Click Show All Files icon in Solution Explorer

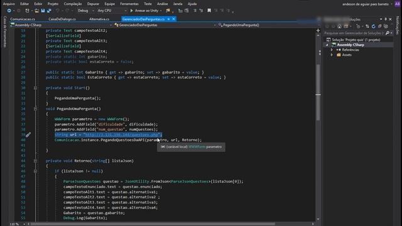386,26
